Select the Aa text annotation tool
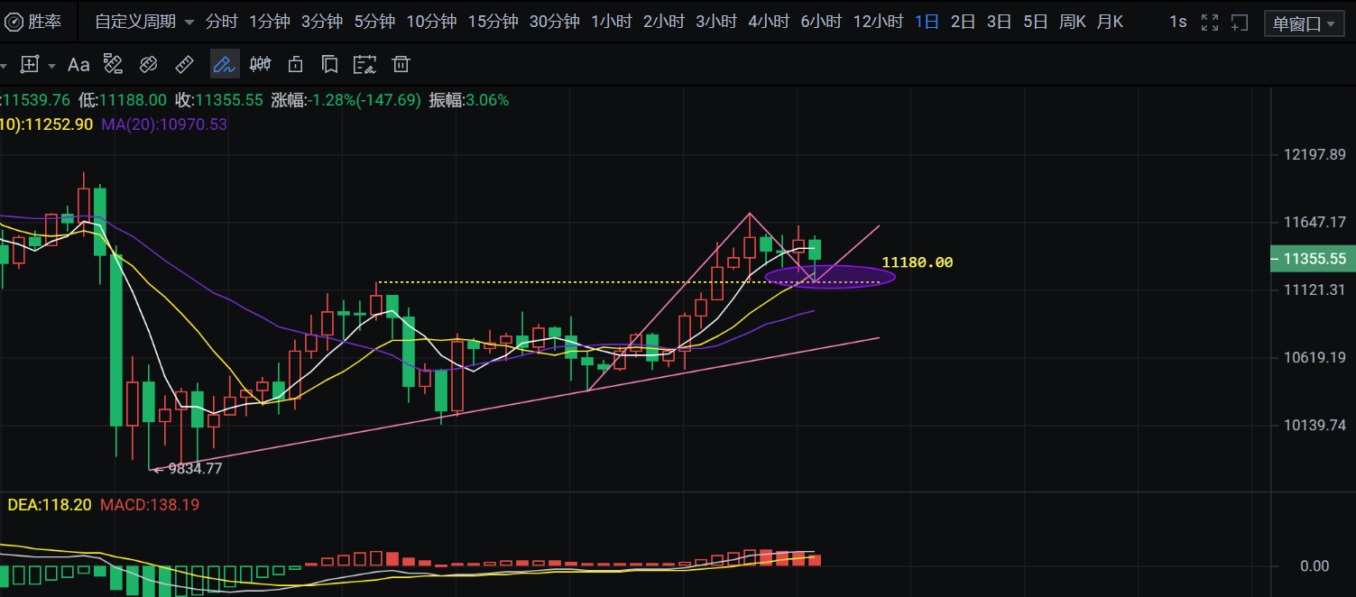 [78, 64]
